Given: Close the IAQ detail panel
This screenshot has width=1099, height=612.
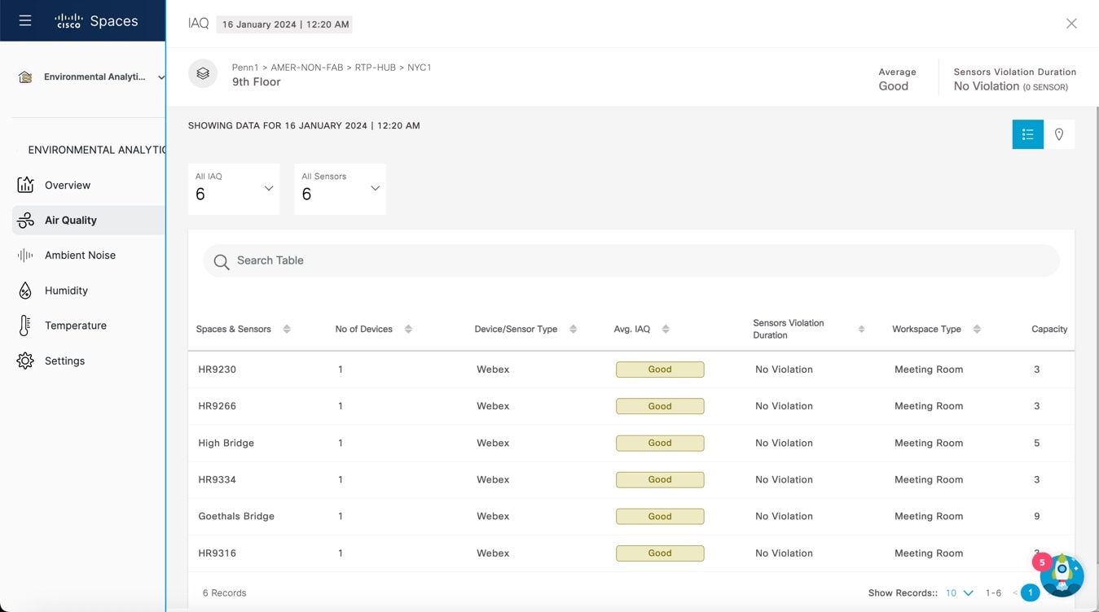Looking at the screenshot, I should pyautogui.click(x=1071, y=24).
